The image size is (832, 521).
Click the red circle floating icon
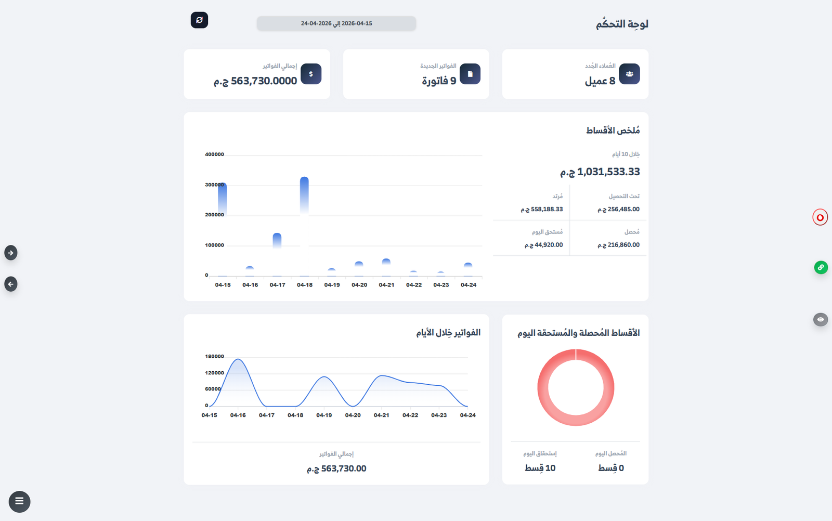pos(820,217)
